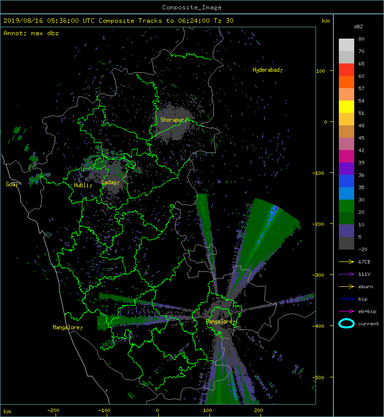Click the magenta eb+bip arrow legend icon
The height and width of the screenshot is (417, 384).
[x=346, y=311]
